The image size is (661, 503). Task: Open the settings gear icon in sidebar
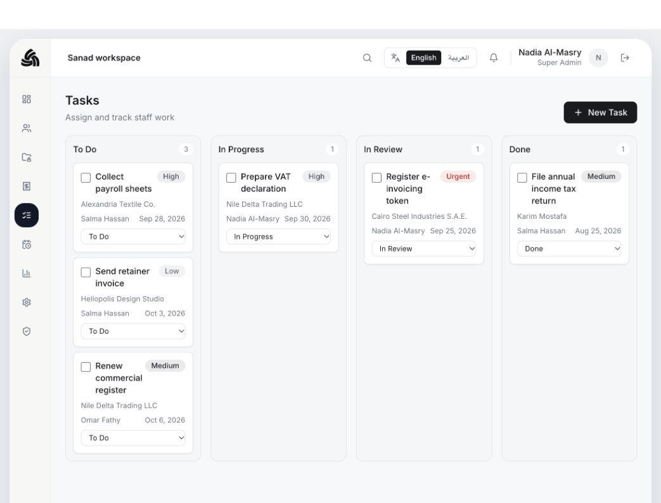(x=27, y=302)
